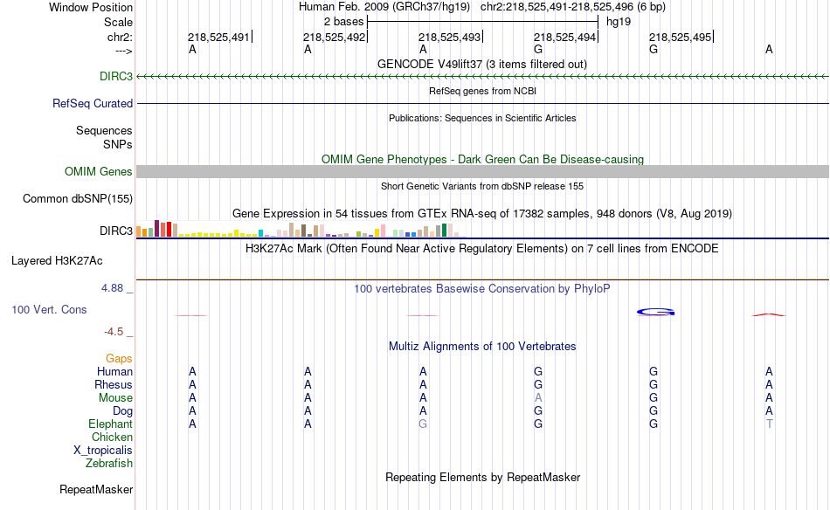This screenshot has height=510, width=830.
Task: Click the grayed A base in Mouse row
Action: 538,398
